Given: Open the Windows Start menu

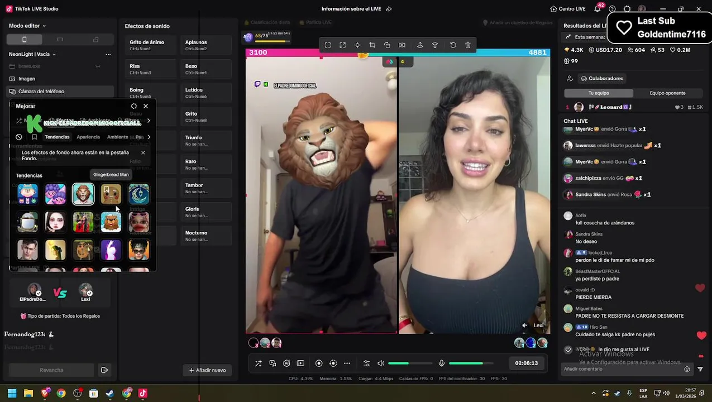Looking at the screenshot, I should coord(12,393).
